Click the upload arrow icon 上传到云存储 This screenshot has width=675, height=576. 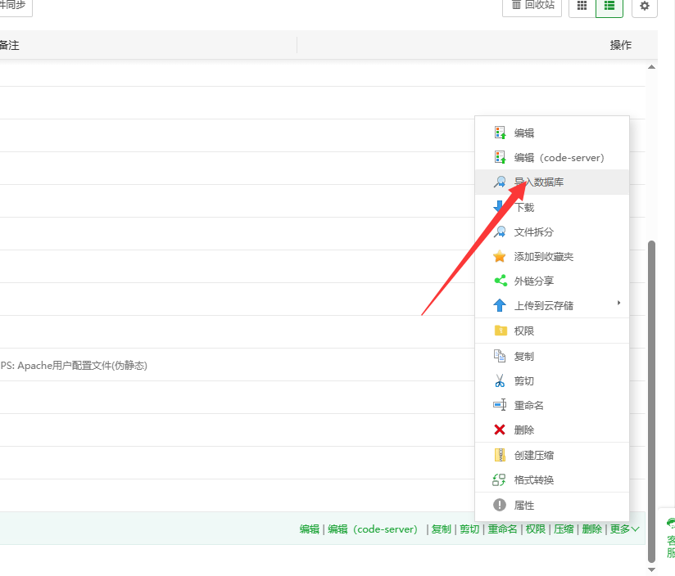[x=500, y=306]
